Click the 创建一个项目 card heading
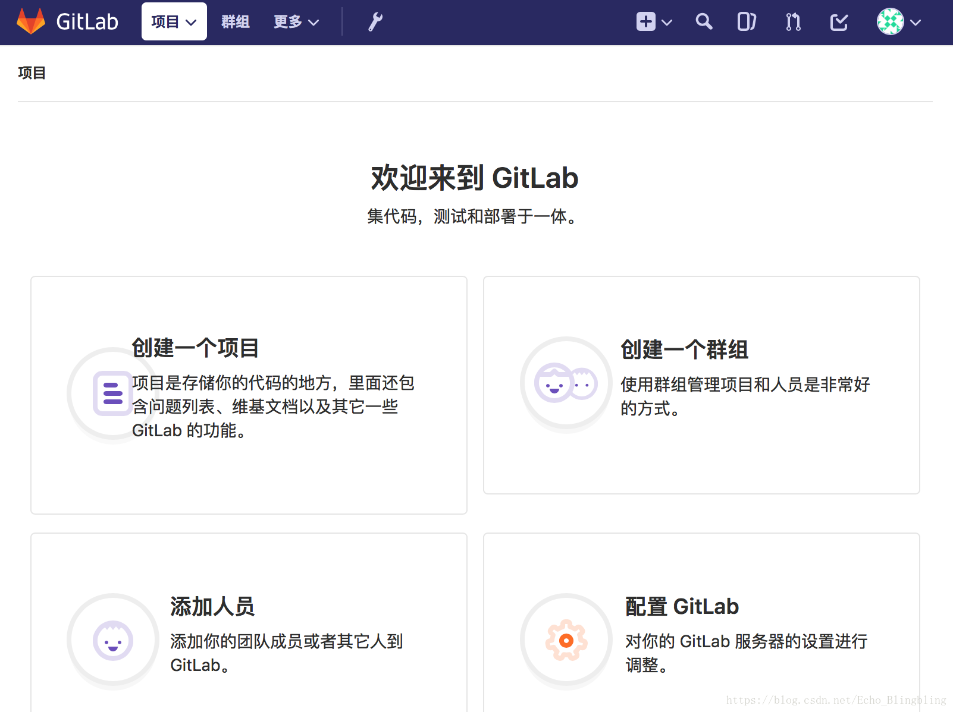 tap(195, 348)
